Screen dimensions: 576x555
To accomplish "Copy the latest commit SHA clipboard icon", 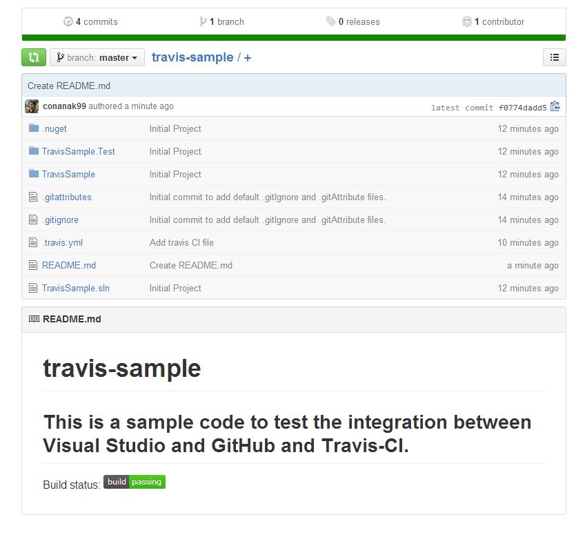I will tap(555, 106).
